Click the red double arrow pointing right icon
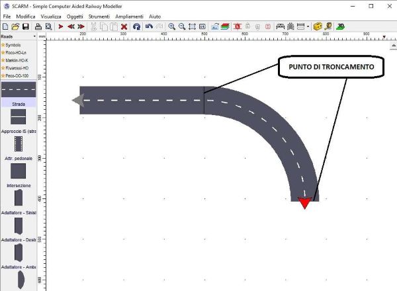This screenshot has width=397, height=291. coord(81,26)
